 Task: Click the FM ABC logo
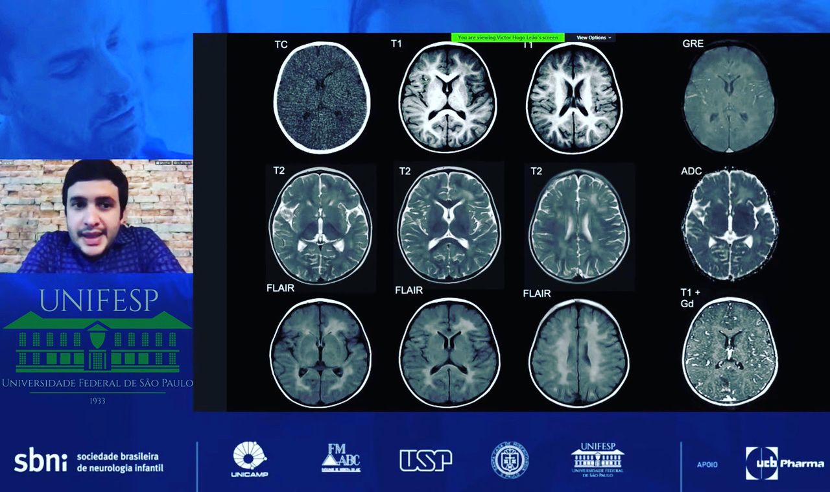(x=341, y=458)
